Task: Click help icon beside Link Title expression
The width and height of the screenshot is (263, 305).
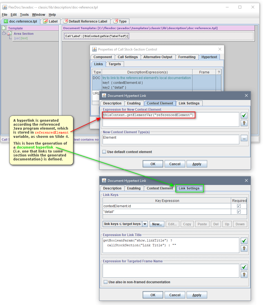Action: (x=244, y=249)
